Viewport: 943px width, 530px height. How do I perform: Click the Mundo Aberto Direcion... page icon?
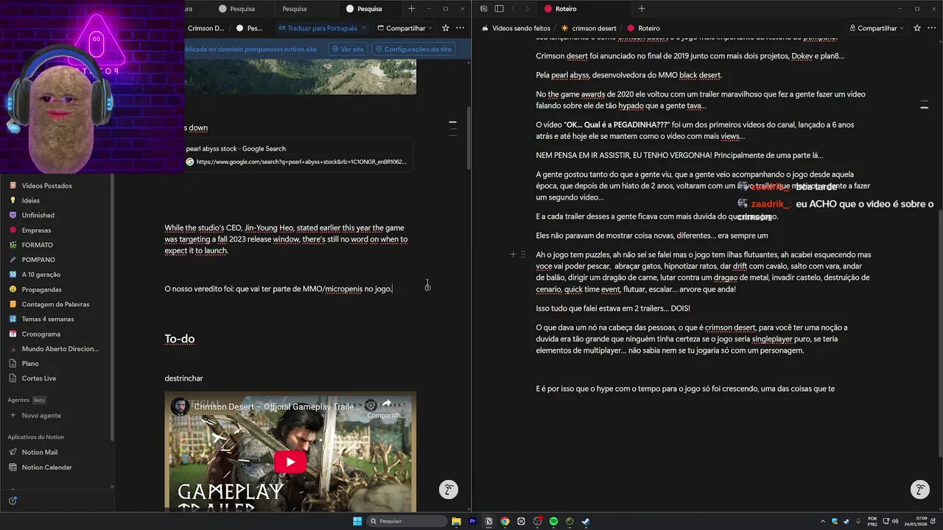tap(13, 348)
